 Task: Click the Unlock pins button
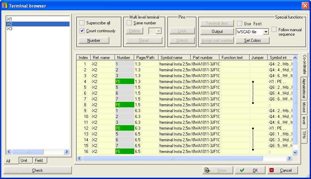point(182,40)
